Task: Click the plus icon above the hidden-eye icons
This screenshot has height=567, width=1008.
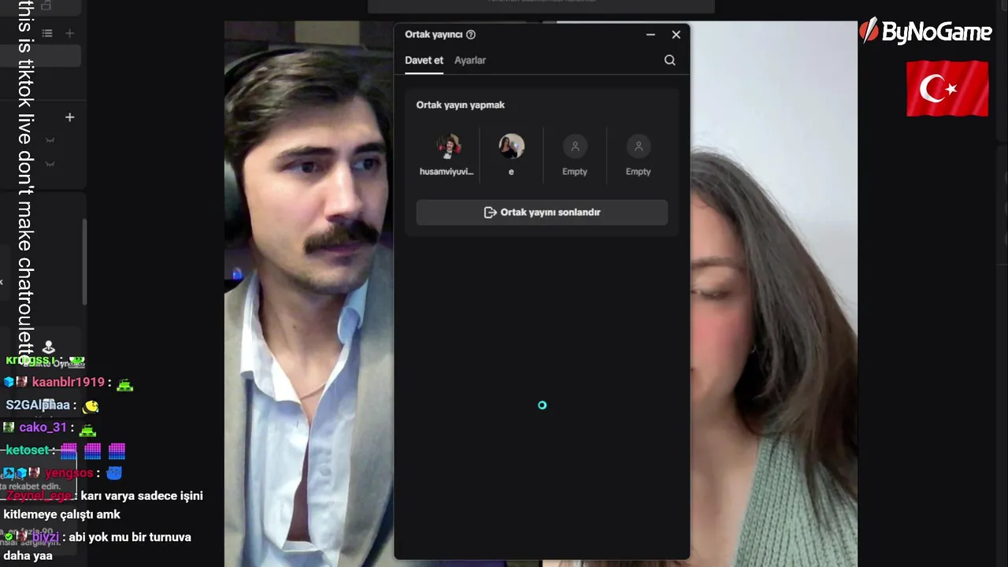Action: point(69,117)
